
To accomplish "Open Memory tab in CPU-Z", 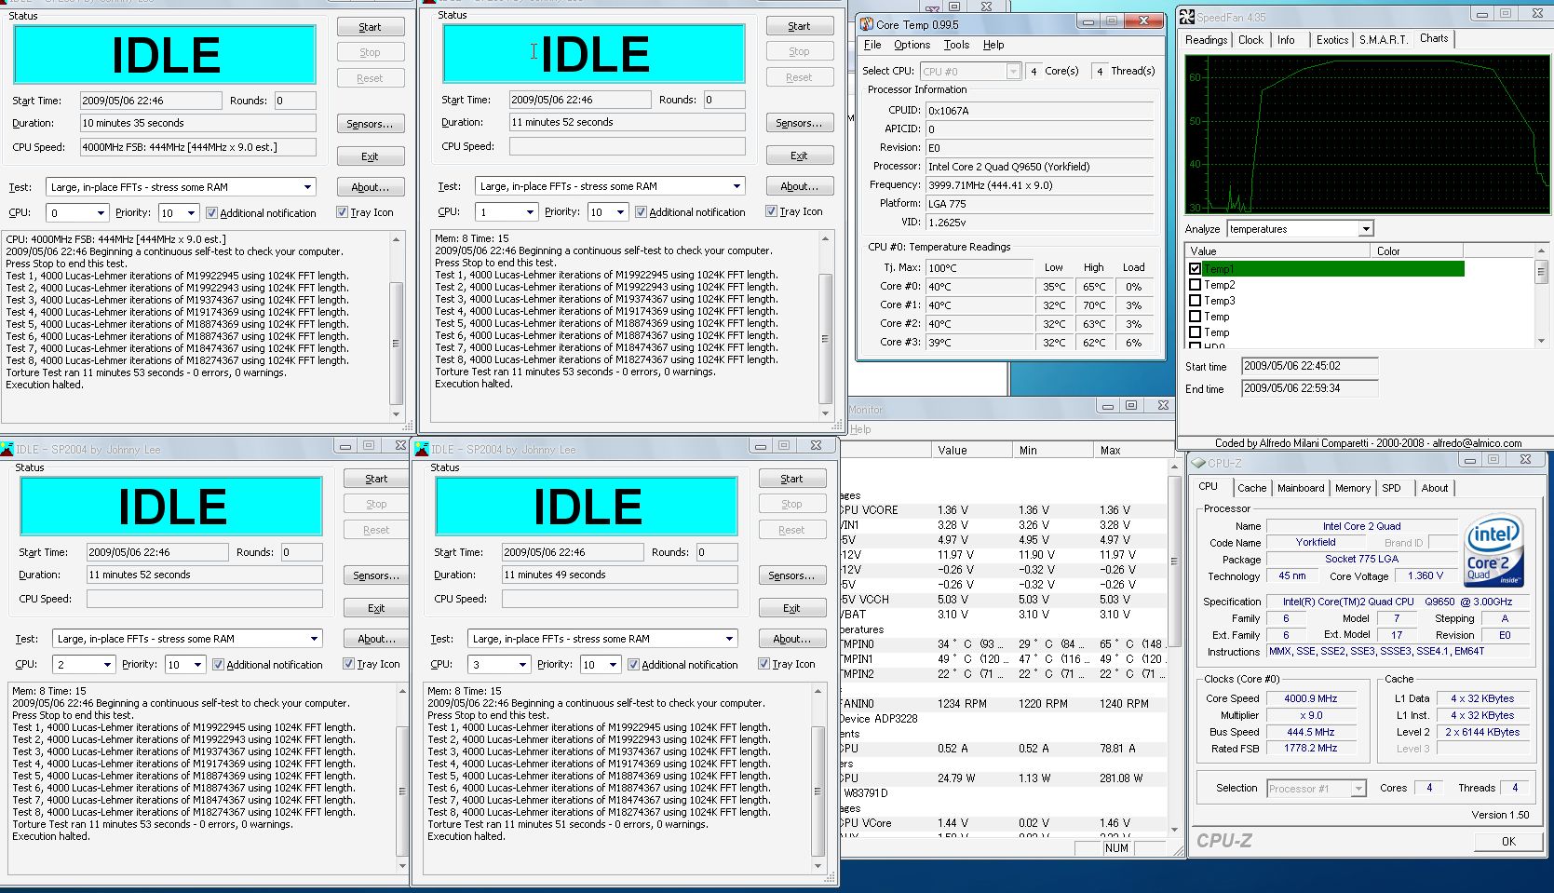I will 1352,488.
